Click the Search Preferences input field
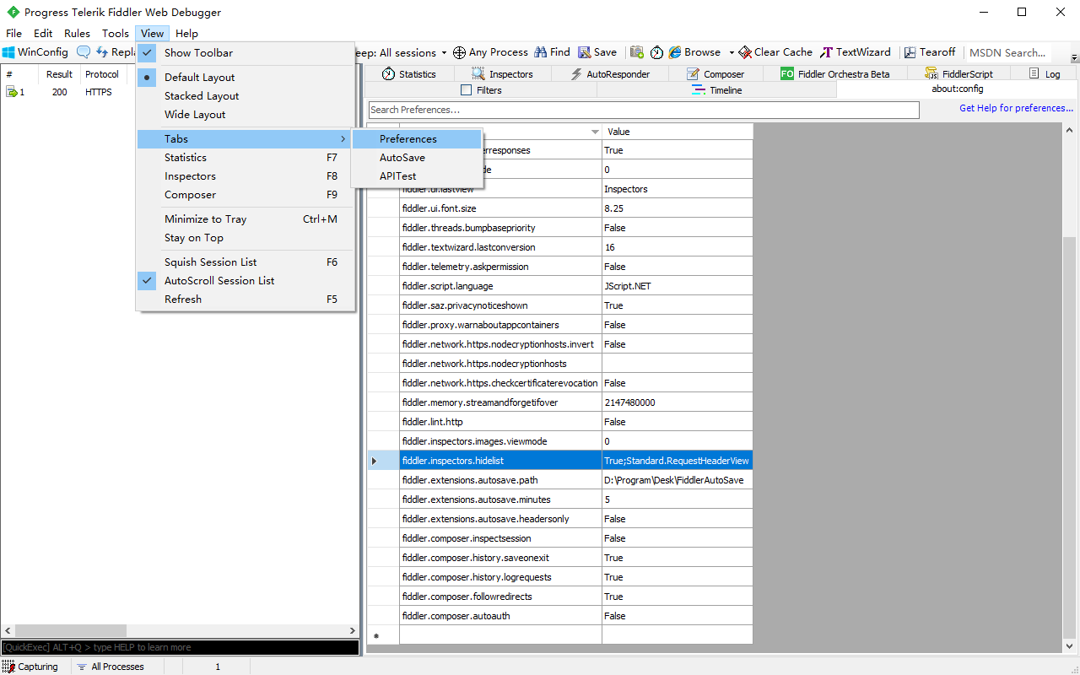The image size is (1080, 675). [x=644, y=110]
